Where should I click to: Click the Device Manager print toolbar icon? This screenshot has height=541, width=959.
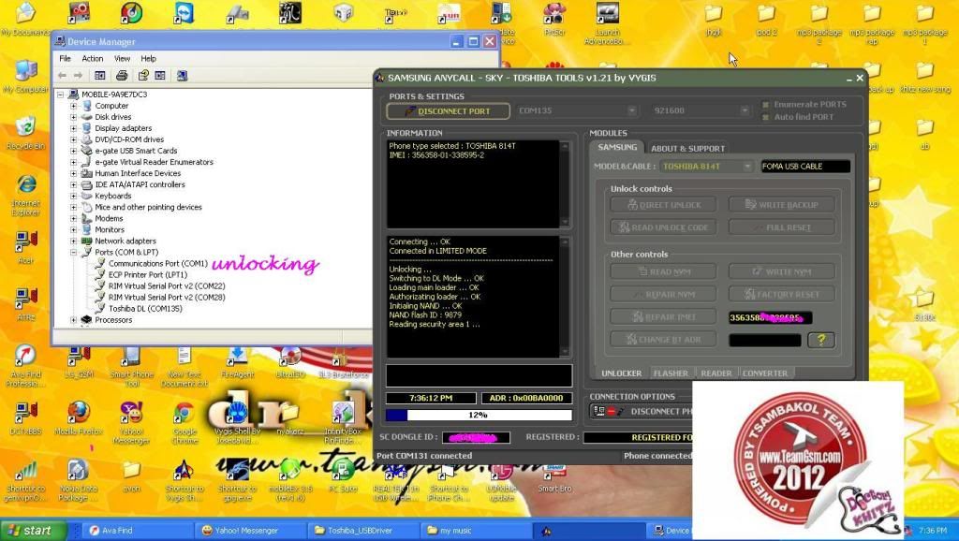[122, 75]
